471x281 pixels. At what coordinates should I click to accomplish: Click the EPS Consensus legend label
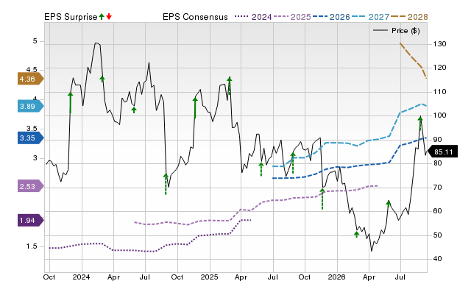(195, 17)
